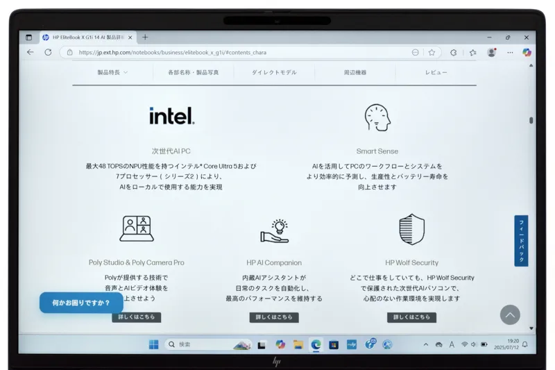Open the ダイレクトモデル tab
The width and height of the screenshot is (555, 370).
(274, 72)
